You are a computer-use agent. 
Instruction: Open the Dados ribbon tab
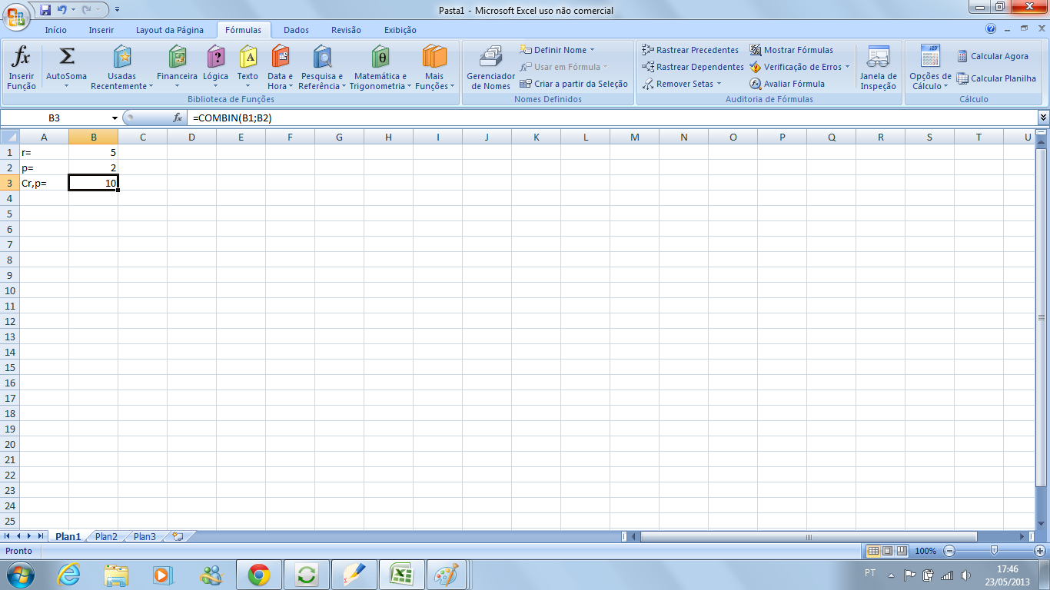pyautogui.click(x=296, y=30)
